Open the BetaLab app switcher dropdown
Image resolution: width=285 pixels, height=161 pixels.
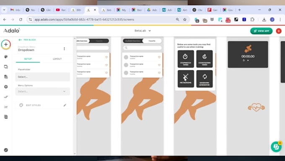tap(142, 31)
